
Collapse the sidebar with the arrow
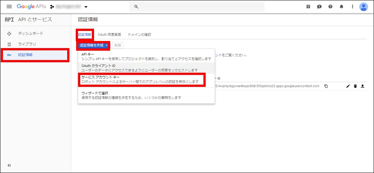point(9,165)
